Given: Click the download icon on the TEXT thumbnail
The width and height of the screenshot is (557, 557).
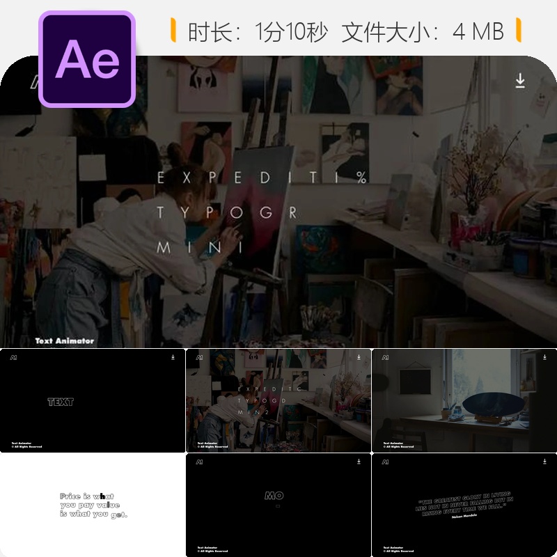Looking at the screenshot, I should (x=171, y=358).
